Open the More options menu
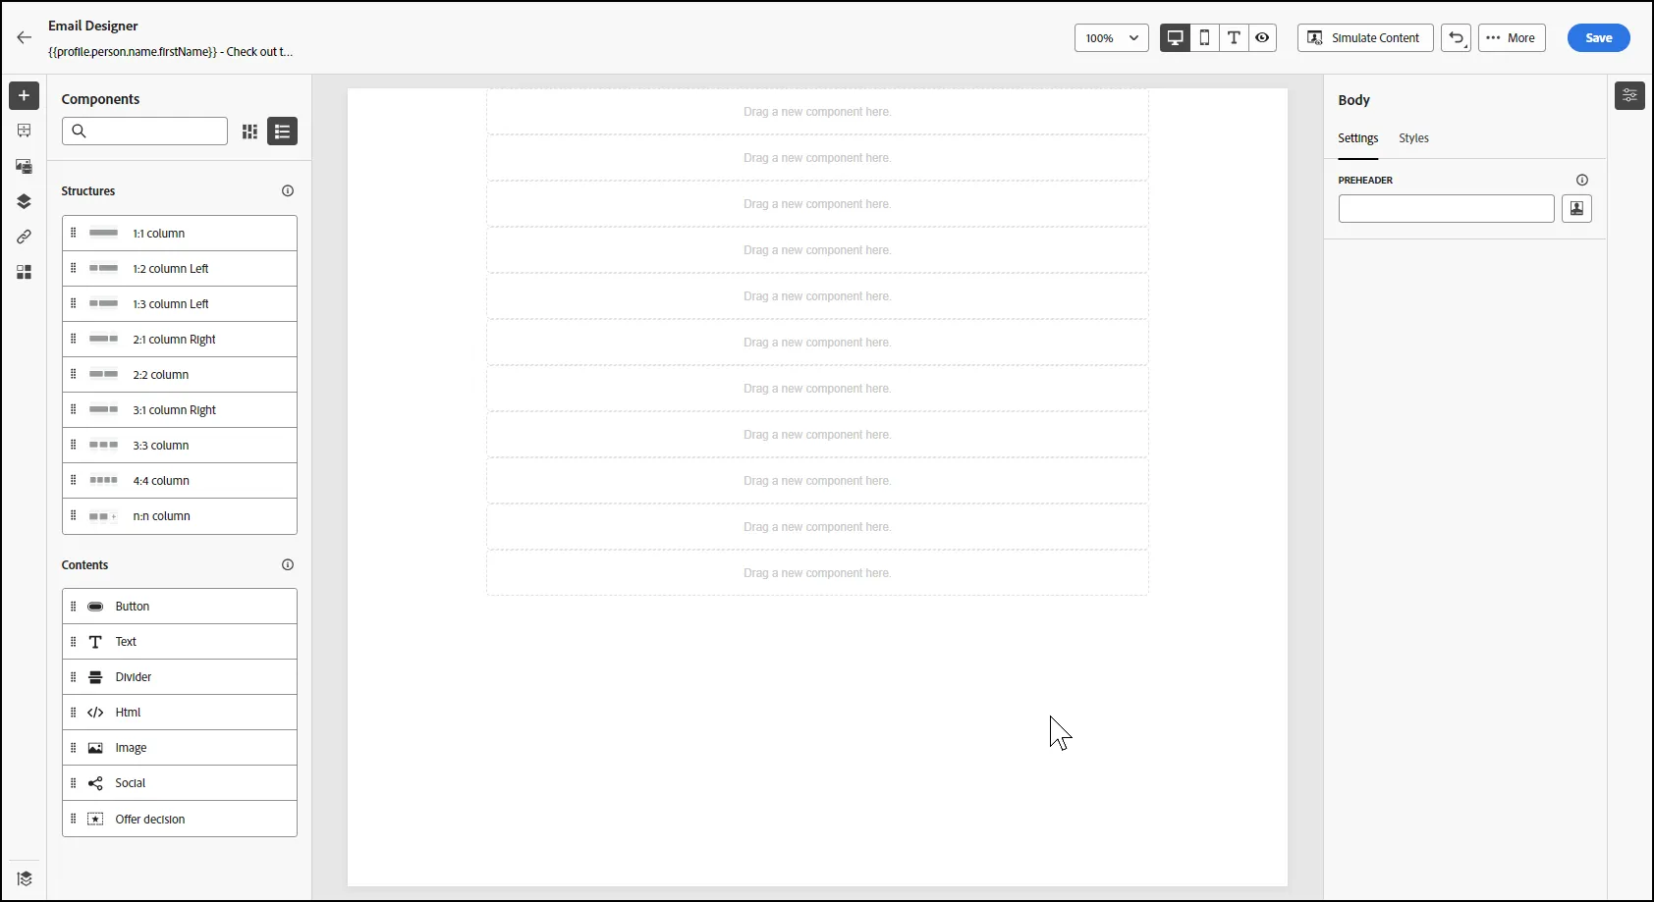 point(1513,38)
